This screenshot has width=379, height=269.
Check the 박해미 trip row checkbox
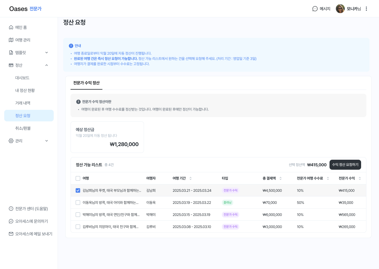pos(78,215)
